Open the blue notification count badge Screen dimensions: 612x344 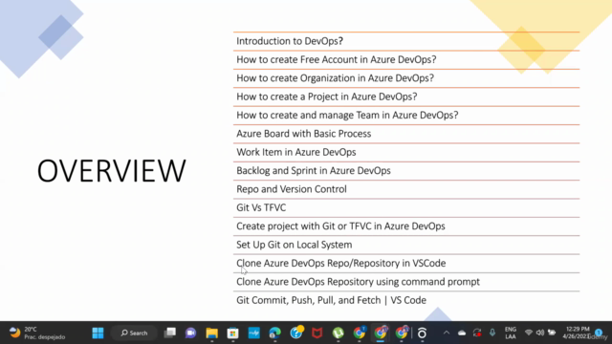599,333
